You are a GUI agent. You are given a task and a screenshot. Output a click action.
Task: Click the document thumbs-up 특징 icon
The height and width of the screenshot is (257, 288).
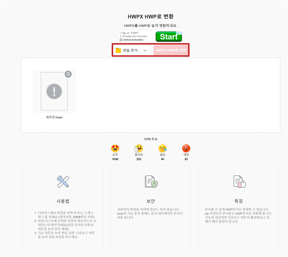coord(240,182)
